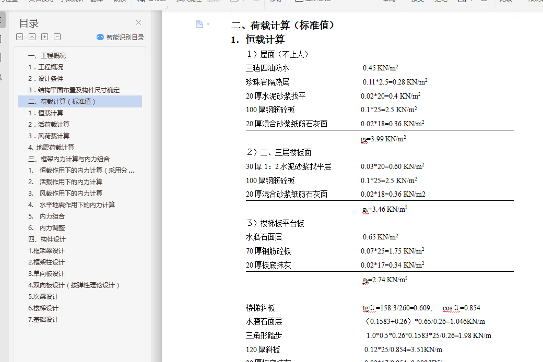This screenshot has height=362, width=543.
Task: Select 1. 恒载作用下的内力计算 entry
Action: [81, 170]
